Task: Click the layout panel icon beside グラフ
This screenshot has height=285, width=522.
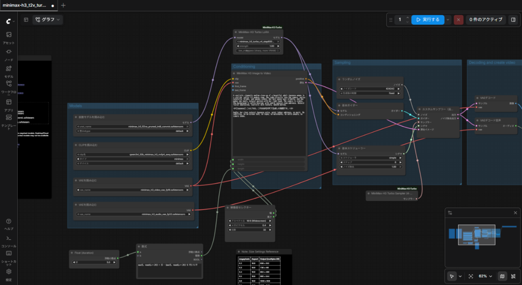Action: 26,20
